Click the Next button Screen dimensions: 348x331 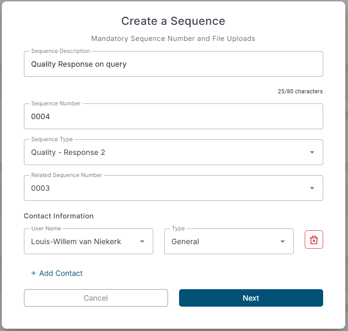click(x=251, y=298)
